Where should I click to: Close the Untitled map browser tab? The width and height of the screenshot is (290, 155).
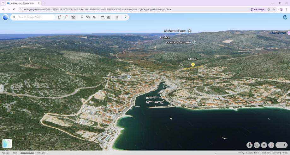pos(38,3)
